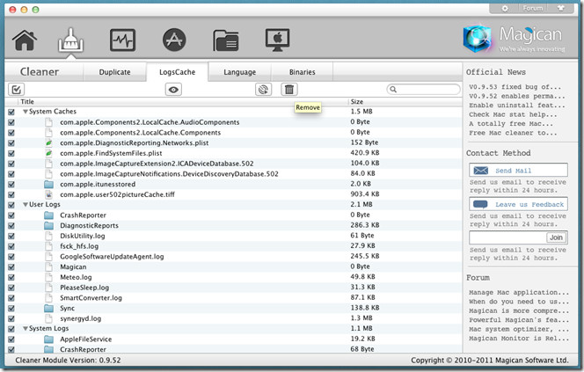This screenshot has width=584, height=372.
Task: Collapse the System Caches group
Action: (x=26, y=112)
